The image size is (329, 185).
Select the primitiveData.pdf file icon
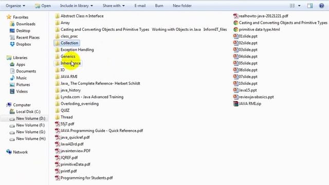(x=57, y=164)
